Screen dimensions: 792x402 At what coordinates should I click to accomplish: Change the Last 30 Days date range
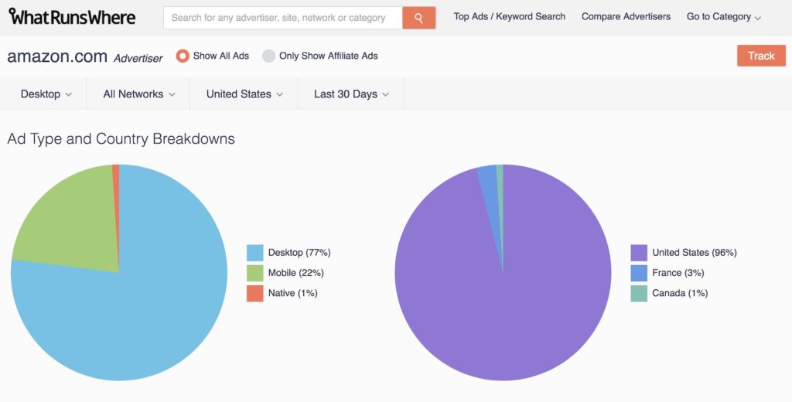351,94
